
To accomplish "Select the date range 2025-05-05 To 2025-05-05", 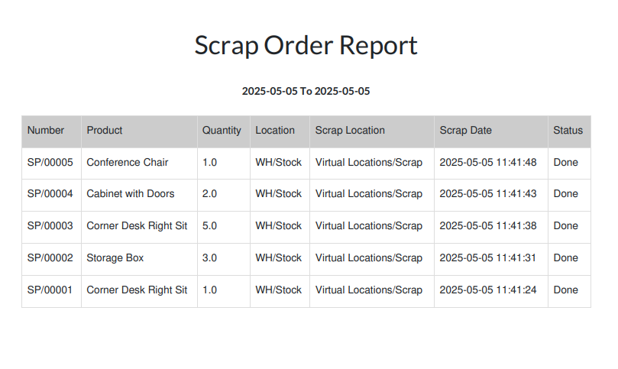I will [306, 91].
